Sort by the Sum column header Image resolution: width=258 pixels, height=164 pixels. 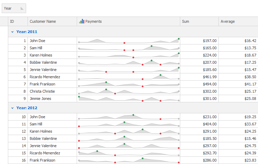tap(199, 21)
